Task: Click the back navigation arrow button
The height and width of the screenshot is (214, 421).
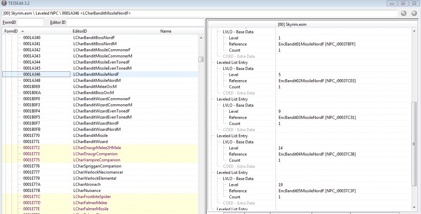Action: click(x=404, y=13)
